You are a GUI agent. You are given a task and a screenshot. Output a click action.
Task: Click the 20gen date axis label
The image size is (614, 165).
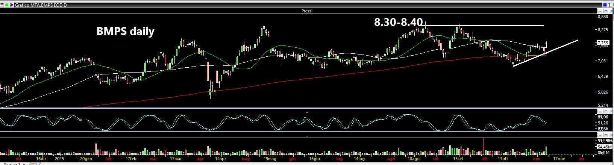tap(86, 159)
